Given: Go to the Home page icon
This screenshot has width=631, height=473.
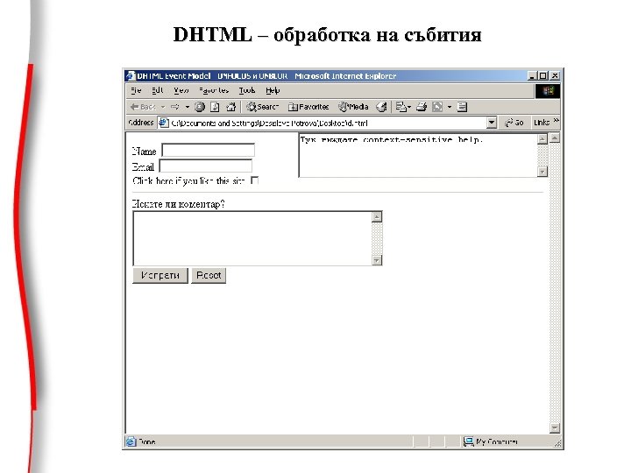Looking at the screenshot, I should point(231,107).
